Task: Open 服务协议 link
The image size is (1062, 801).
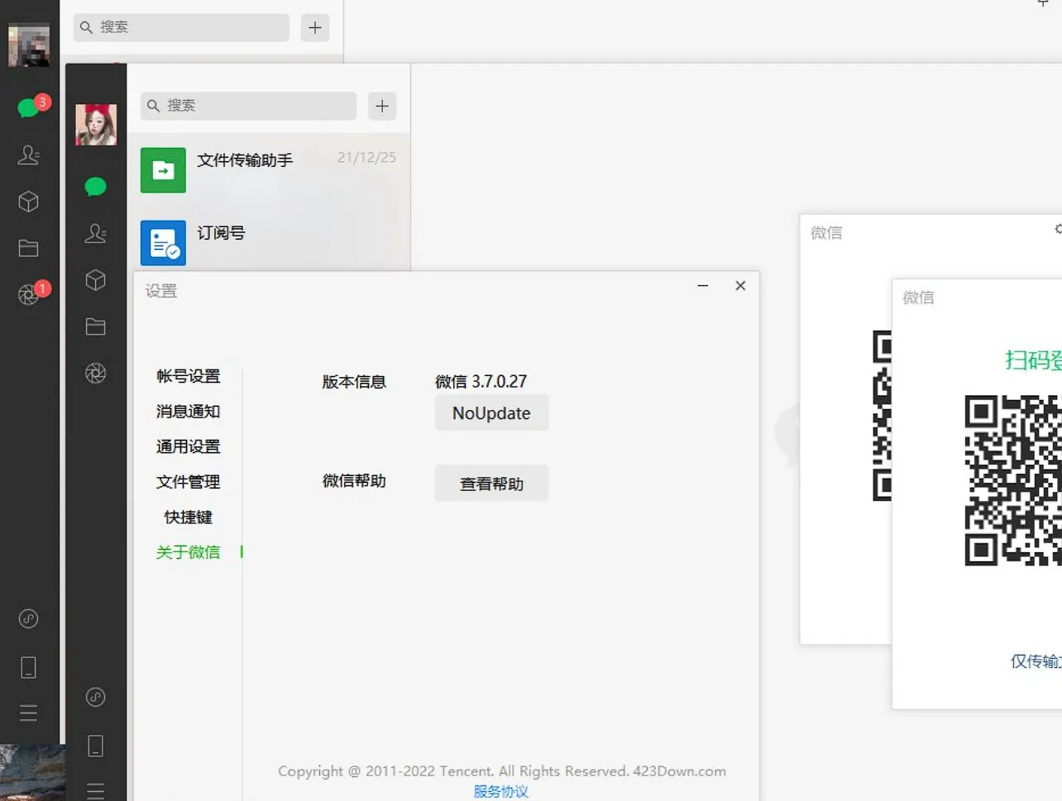Action: click(501, 791)
